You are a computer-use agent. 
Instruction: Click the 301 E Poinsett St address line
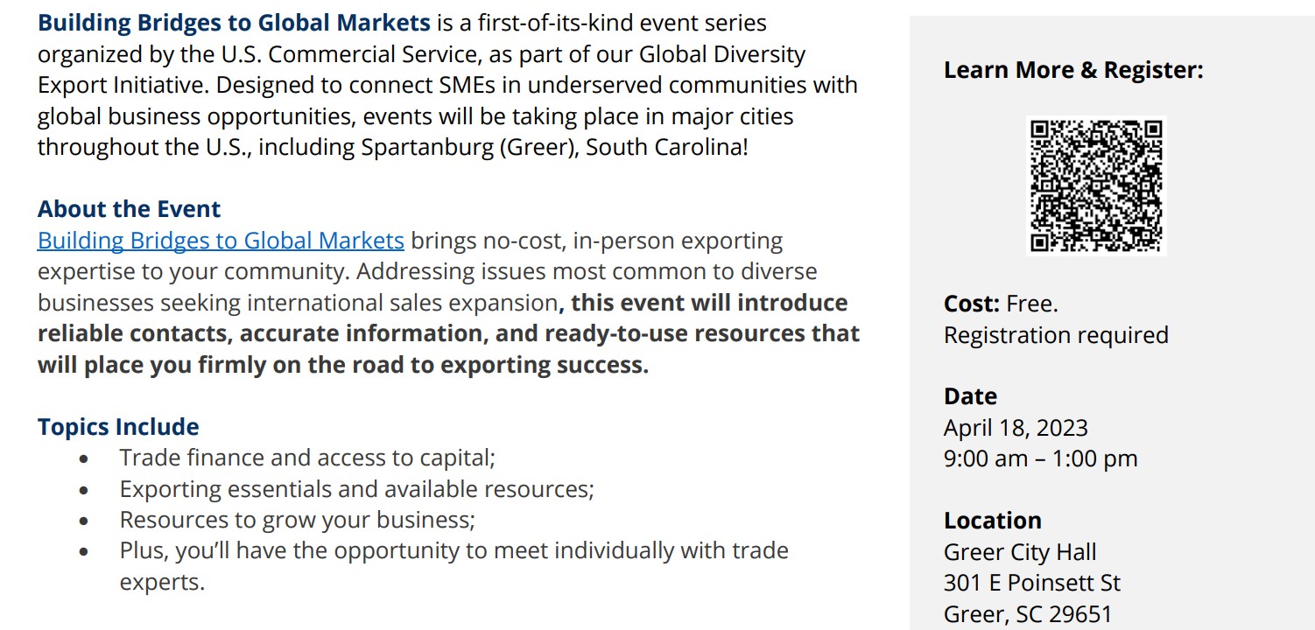click(1031, 583)
